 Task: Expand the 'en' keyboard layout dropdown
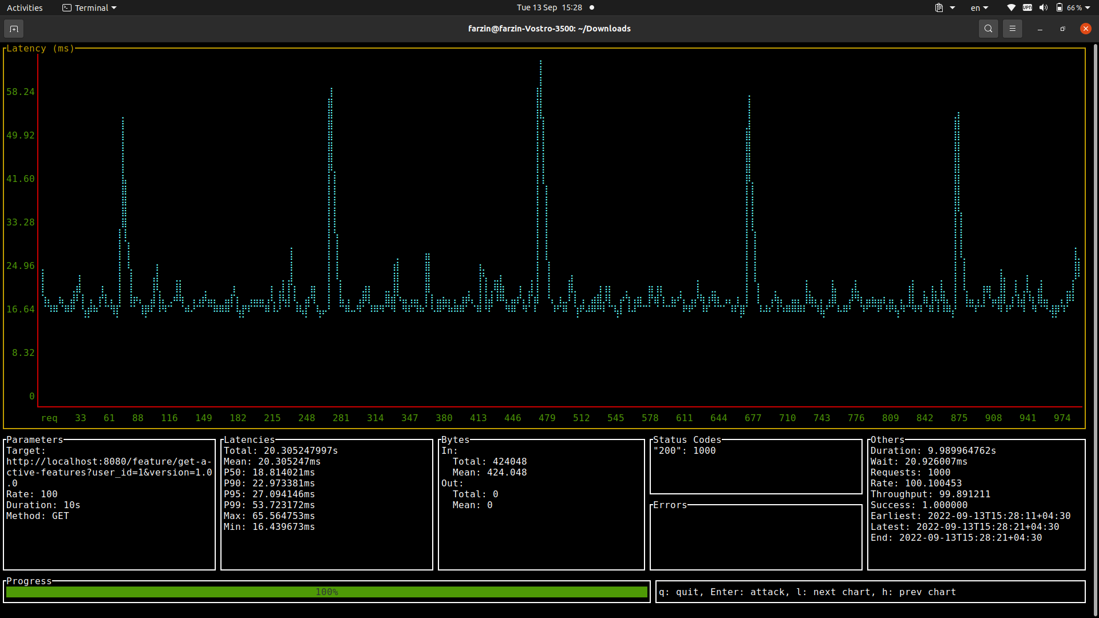(x=979, y=8)
